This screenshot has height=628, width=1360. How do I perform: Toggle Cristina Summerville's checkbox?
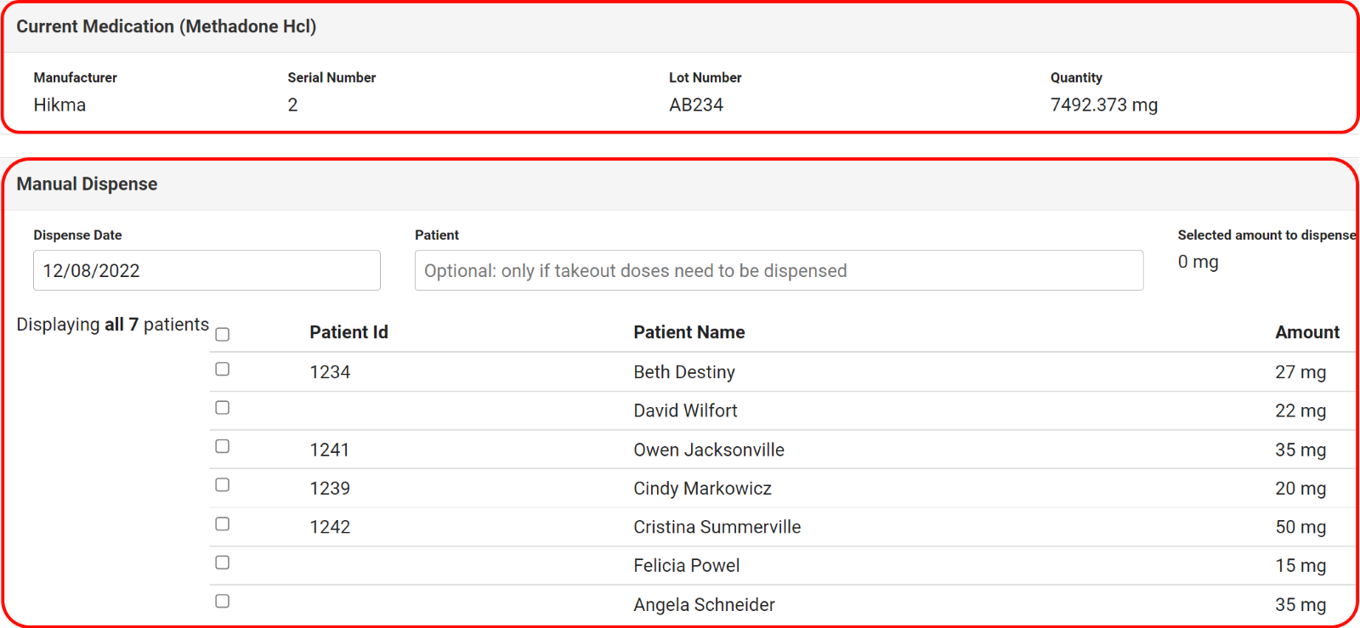point(223,523)
